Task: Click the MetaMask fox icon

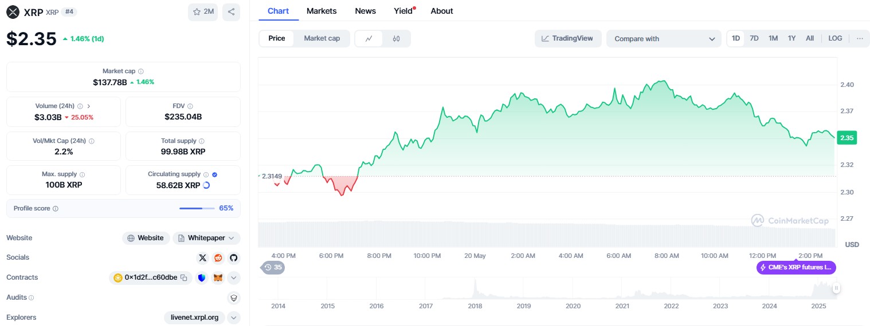Action: tap(218, 278)
